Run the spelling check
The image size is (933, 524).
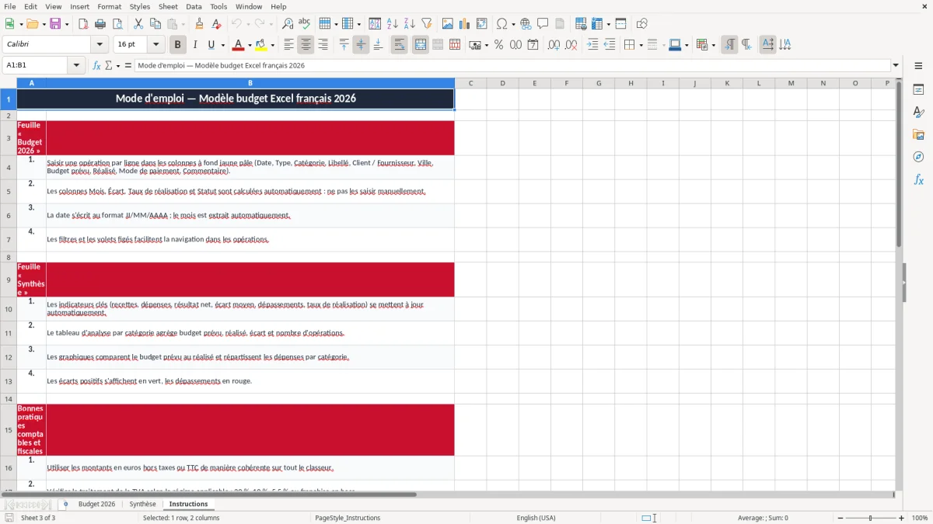click(305, 24)
